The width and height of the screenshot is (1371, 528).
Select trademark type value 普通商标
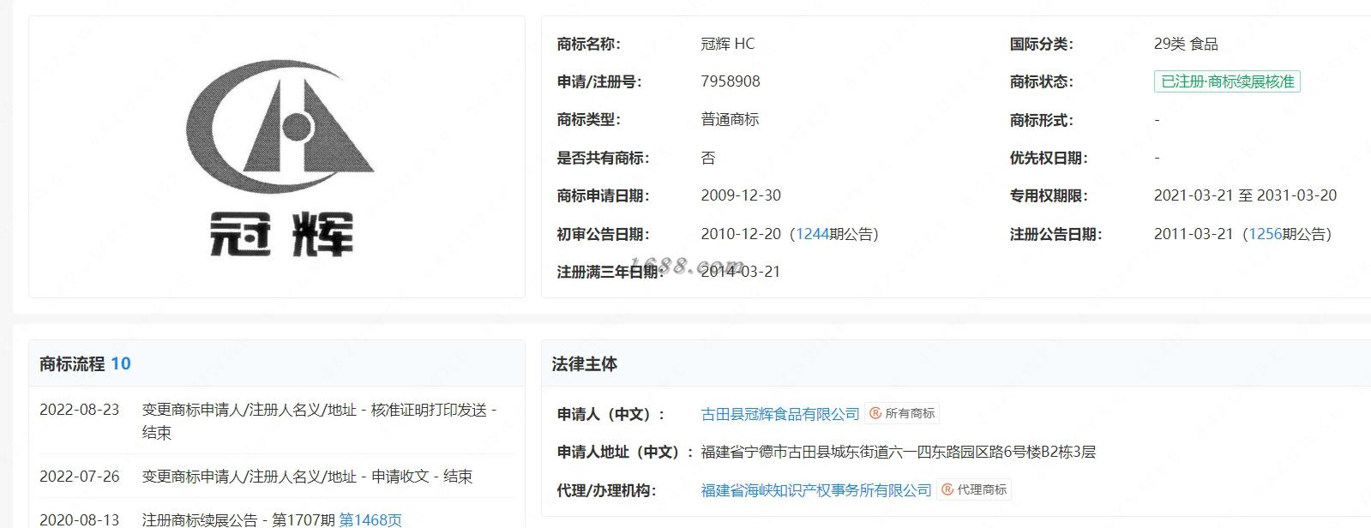click(x=730, y=119)
